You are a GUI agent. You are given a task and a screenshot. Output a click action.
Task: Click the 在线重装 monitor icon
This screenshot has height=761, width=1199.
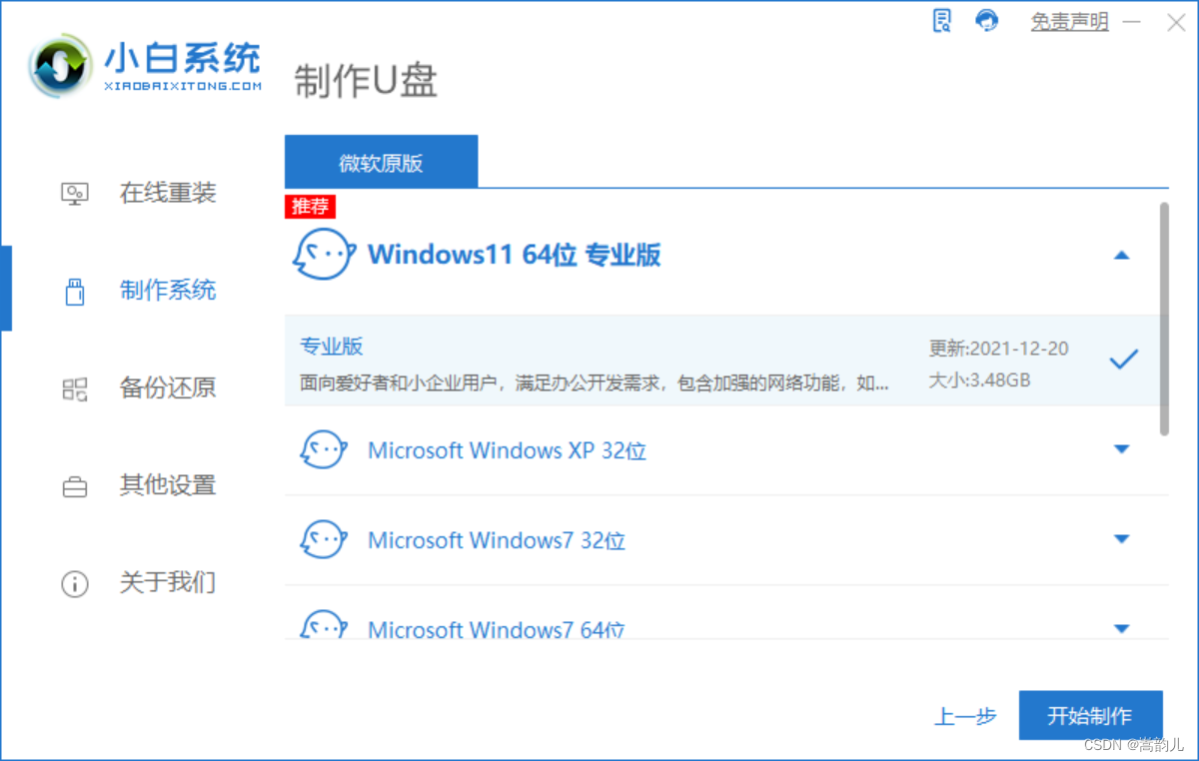[x=75, y=193]
